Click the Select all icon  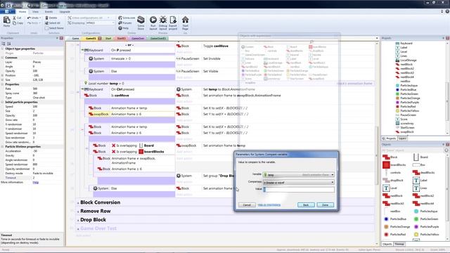pos(47,23)
